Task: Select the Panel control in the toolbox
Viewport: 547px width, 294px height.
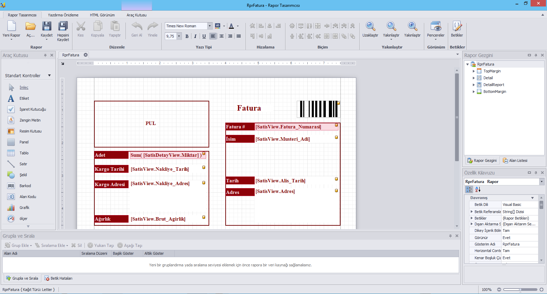Action: click(x=24, y=142)
